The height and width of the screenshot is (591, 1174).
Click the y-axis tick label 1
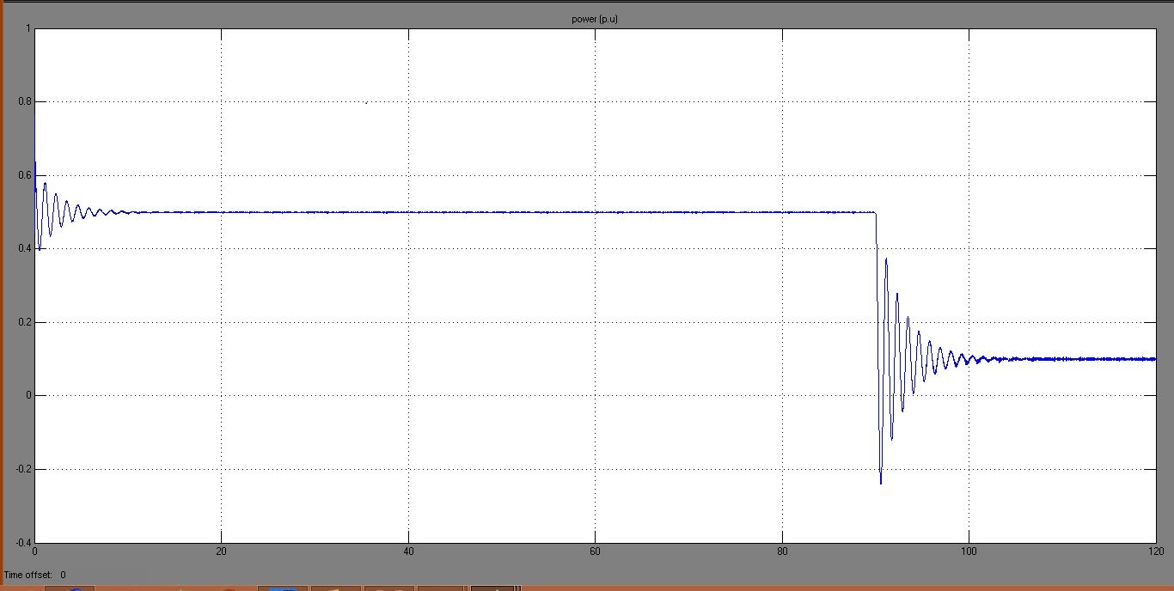pos(28,29)
